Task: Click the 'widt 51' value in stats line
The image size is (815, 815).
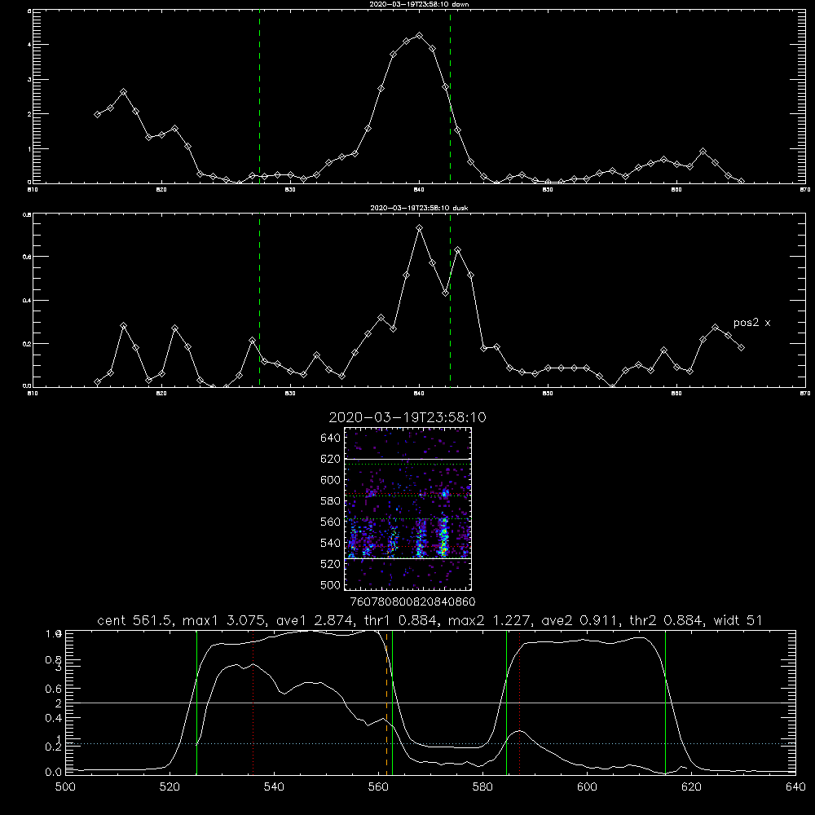Action: pos(738,620)
